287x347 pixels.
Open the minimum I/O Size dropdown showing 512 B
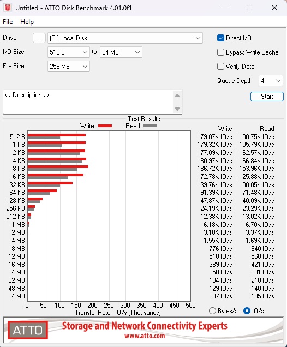(69, 52)
